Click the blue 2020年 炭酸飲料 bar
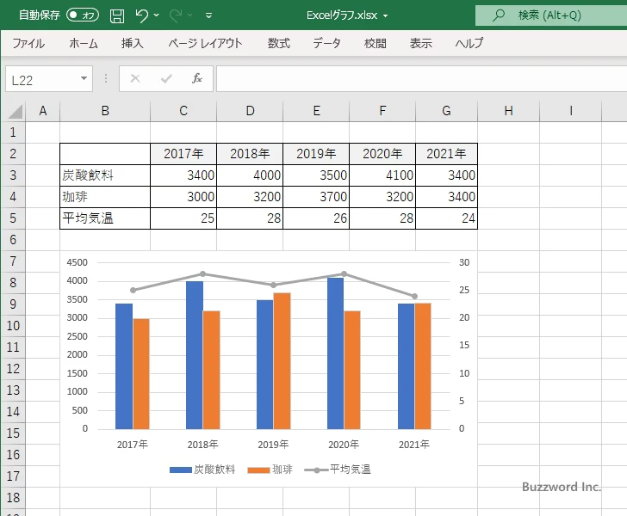 tap(335, 353)
